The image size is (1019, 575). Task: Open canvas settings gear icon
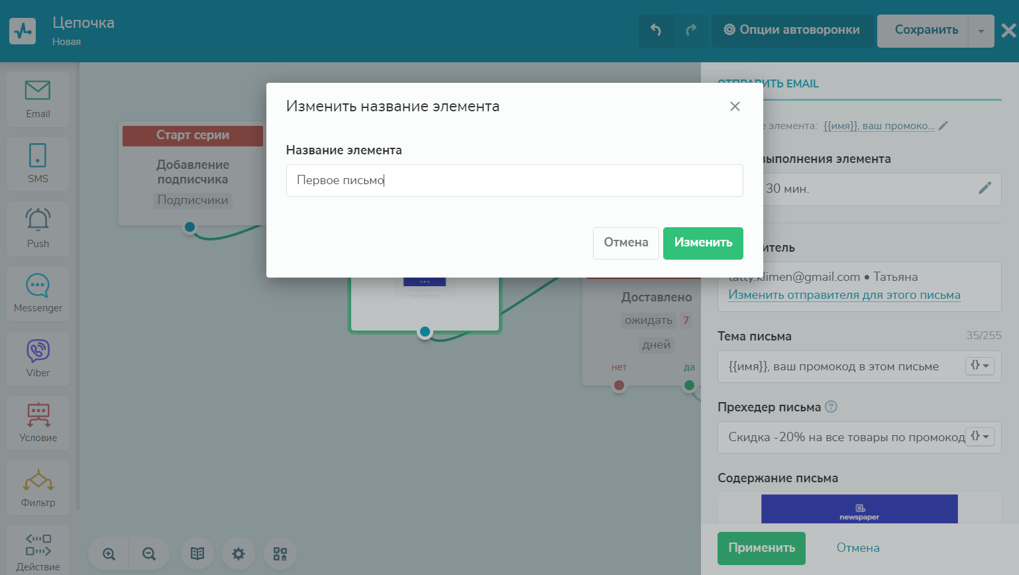[239, 554]
